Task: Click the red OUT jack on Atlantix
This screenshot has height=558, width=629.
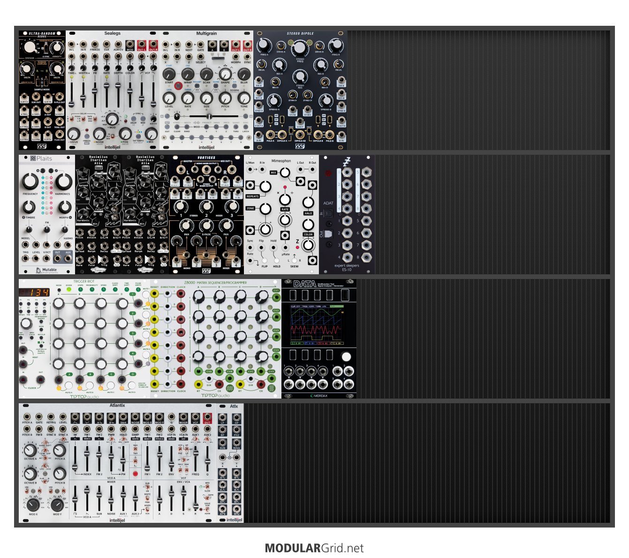Action: pos(207,416)
